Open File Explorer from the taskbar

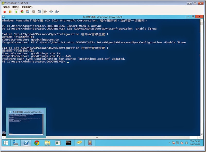(x=47, y=143)
